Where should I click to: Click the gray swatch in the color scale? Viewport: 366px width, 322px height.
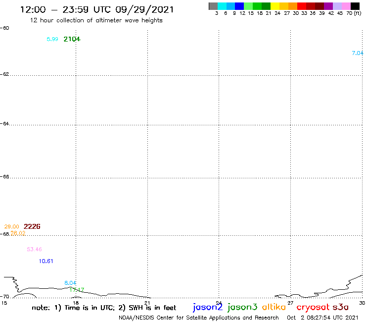click(x=213, y=6)
